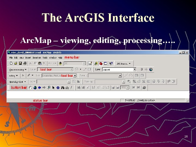Select the Select Features tool
Viewport: 196px width, 147px height.
[49, 88]
